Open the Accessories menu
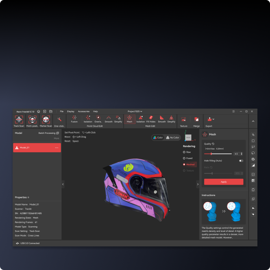 click(x=83, y=111)
